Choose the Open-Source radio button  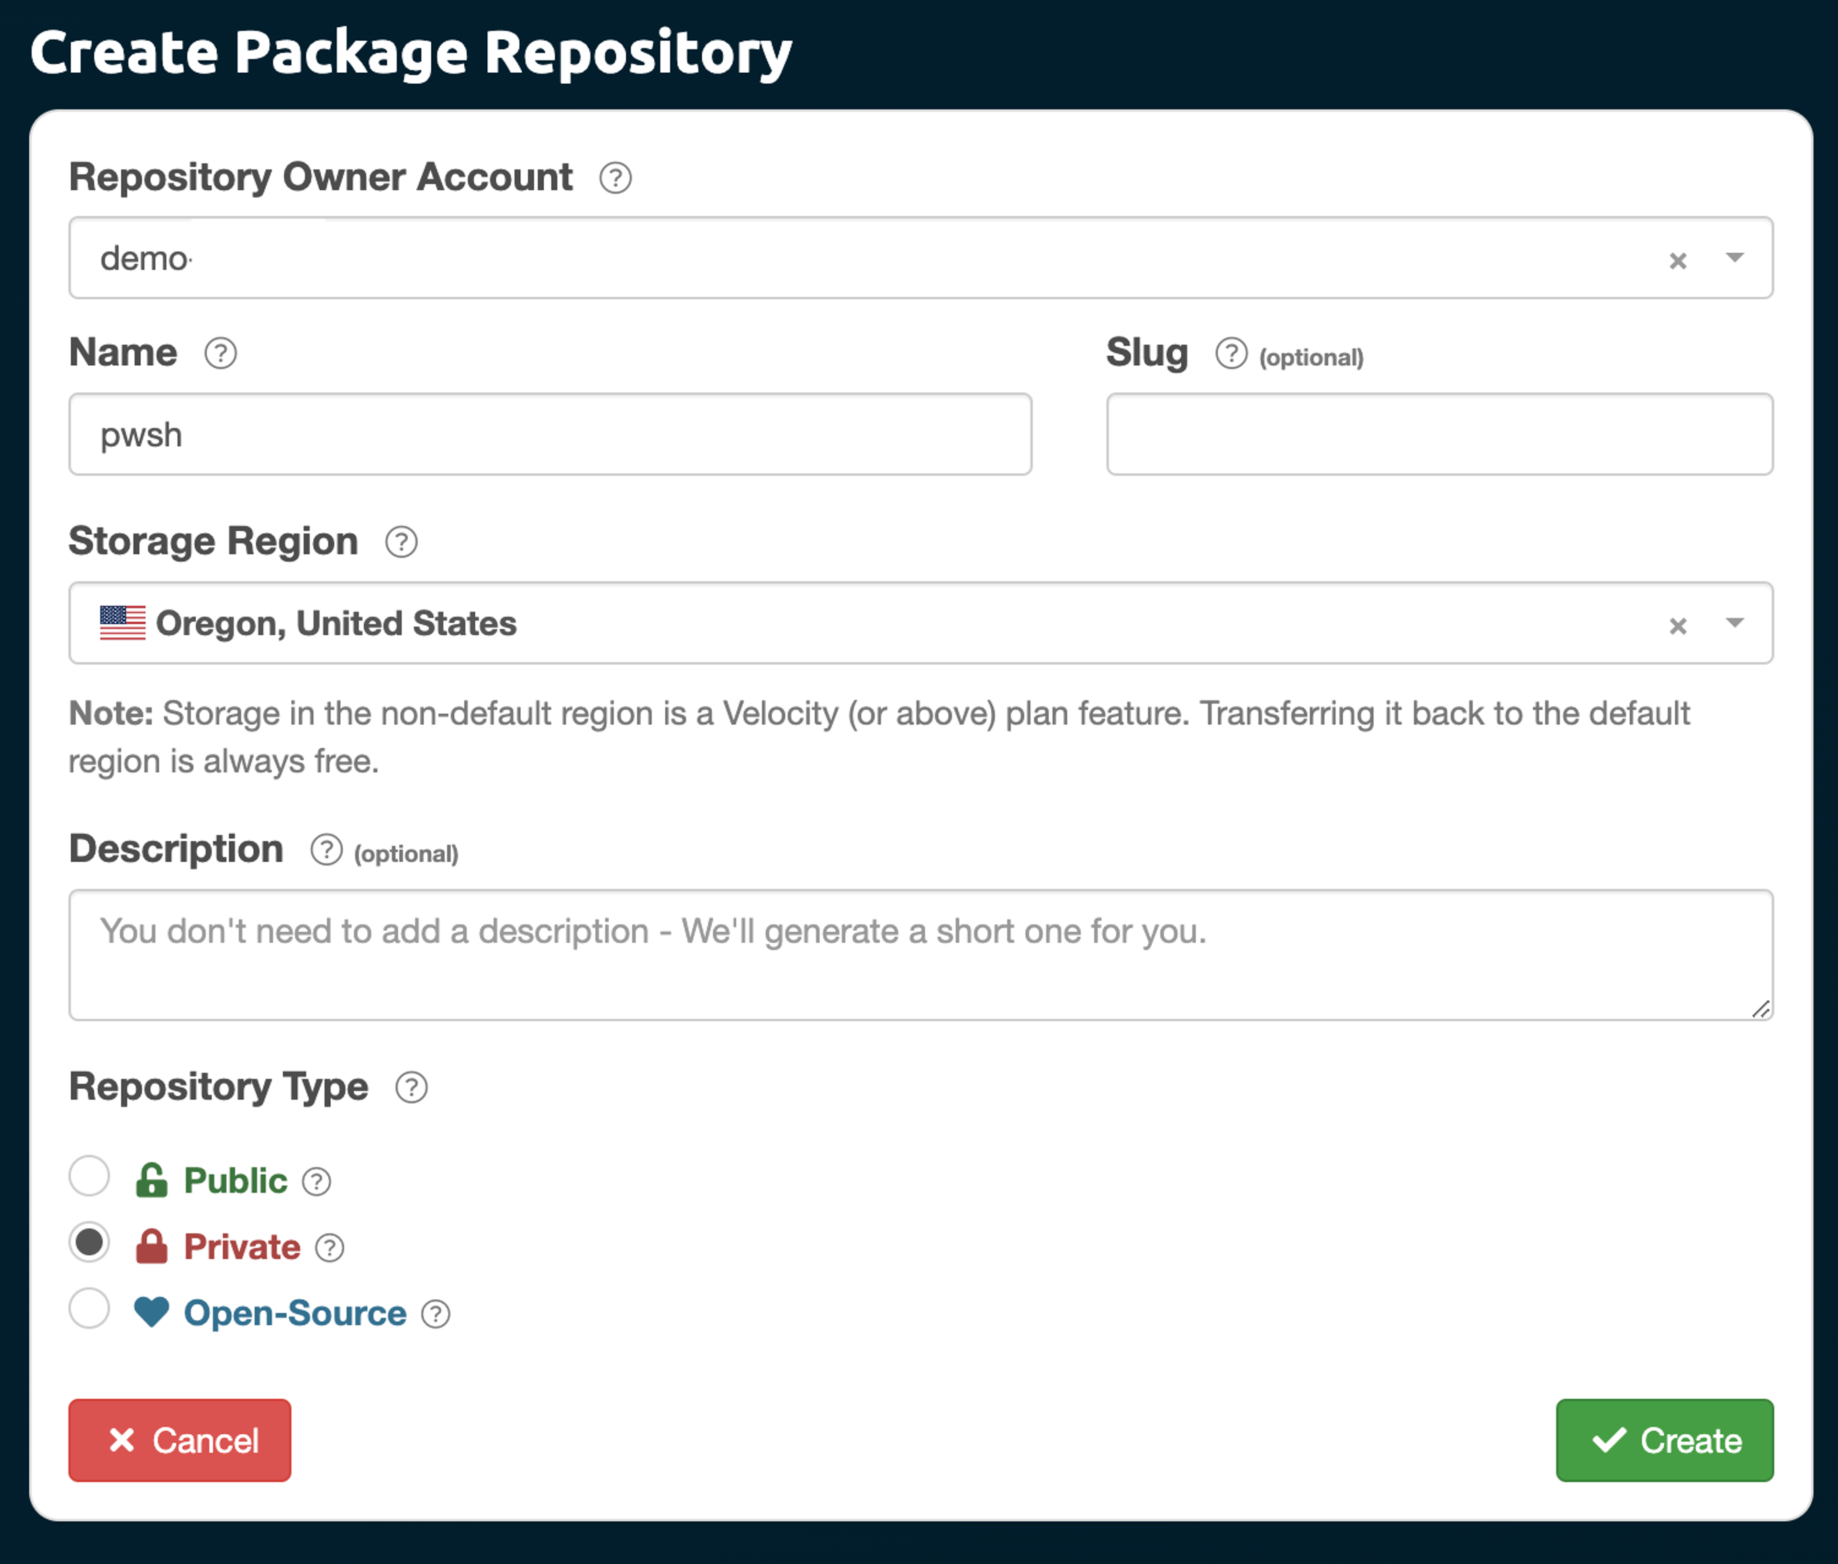(x=90, y=1309)
